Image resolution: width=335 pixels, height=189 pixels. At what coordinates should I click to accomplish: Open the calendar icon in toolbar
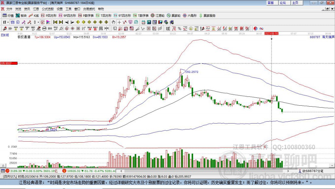tap(143, 22)
